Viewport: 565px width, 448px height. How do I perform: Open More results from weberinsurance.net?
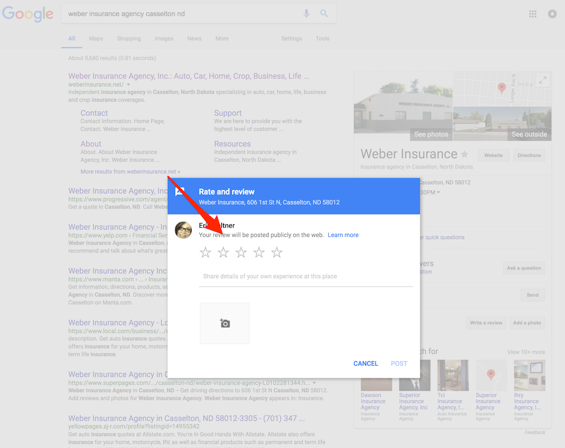(130, 172)
